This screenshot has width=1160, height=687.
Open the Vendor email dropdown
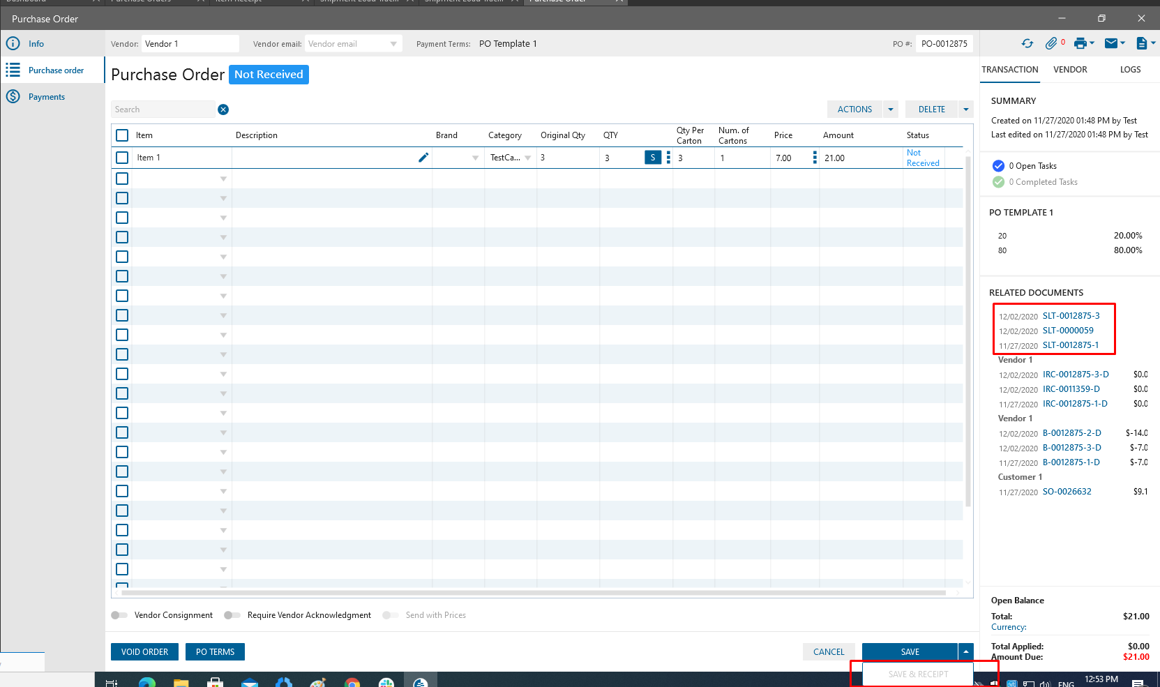(393, 44)
